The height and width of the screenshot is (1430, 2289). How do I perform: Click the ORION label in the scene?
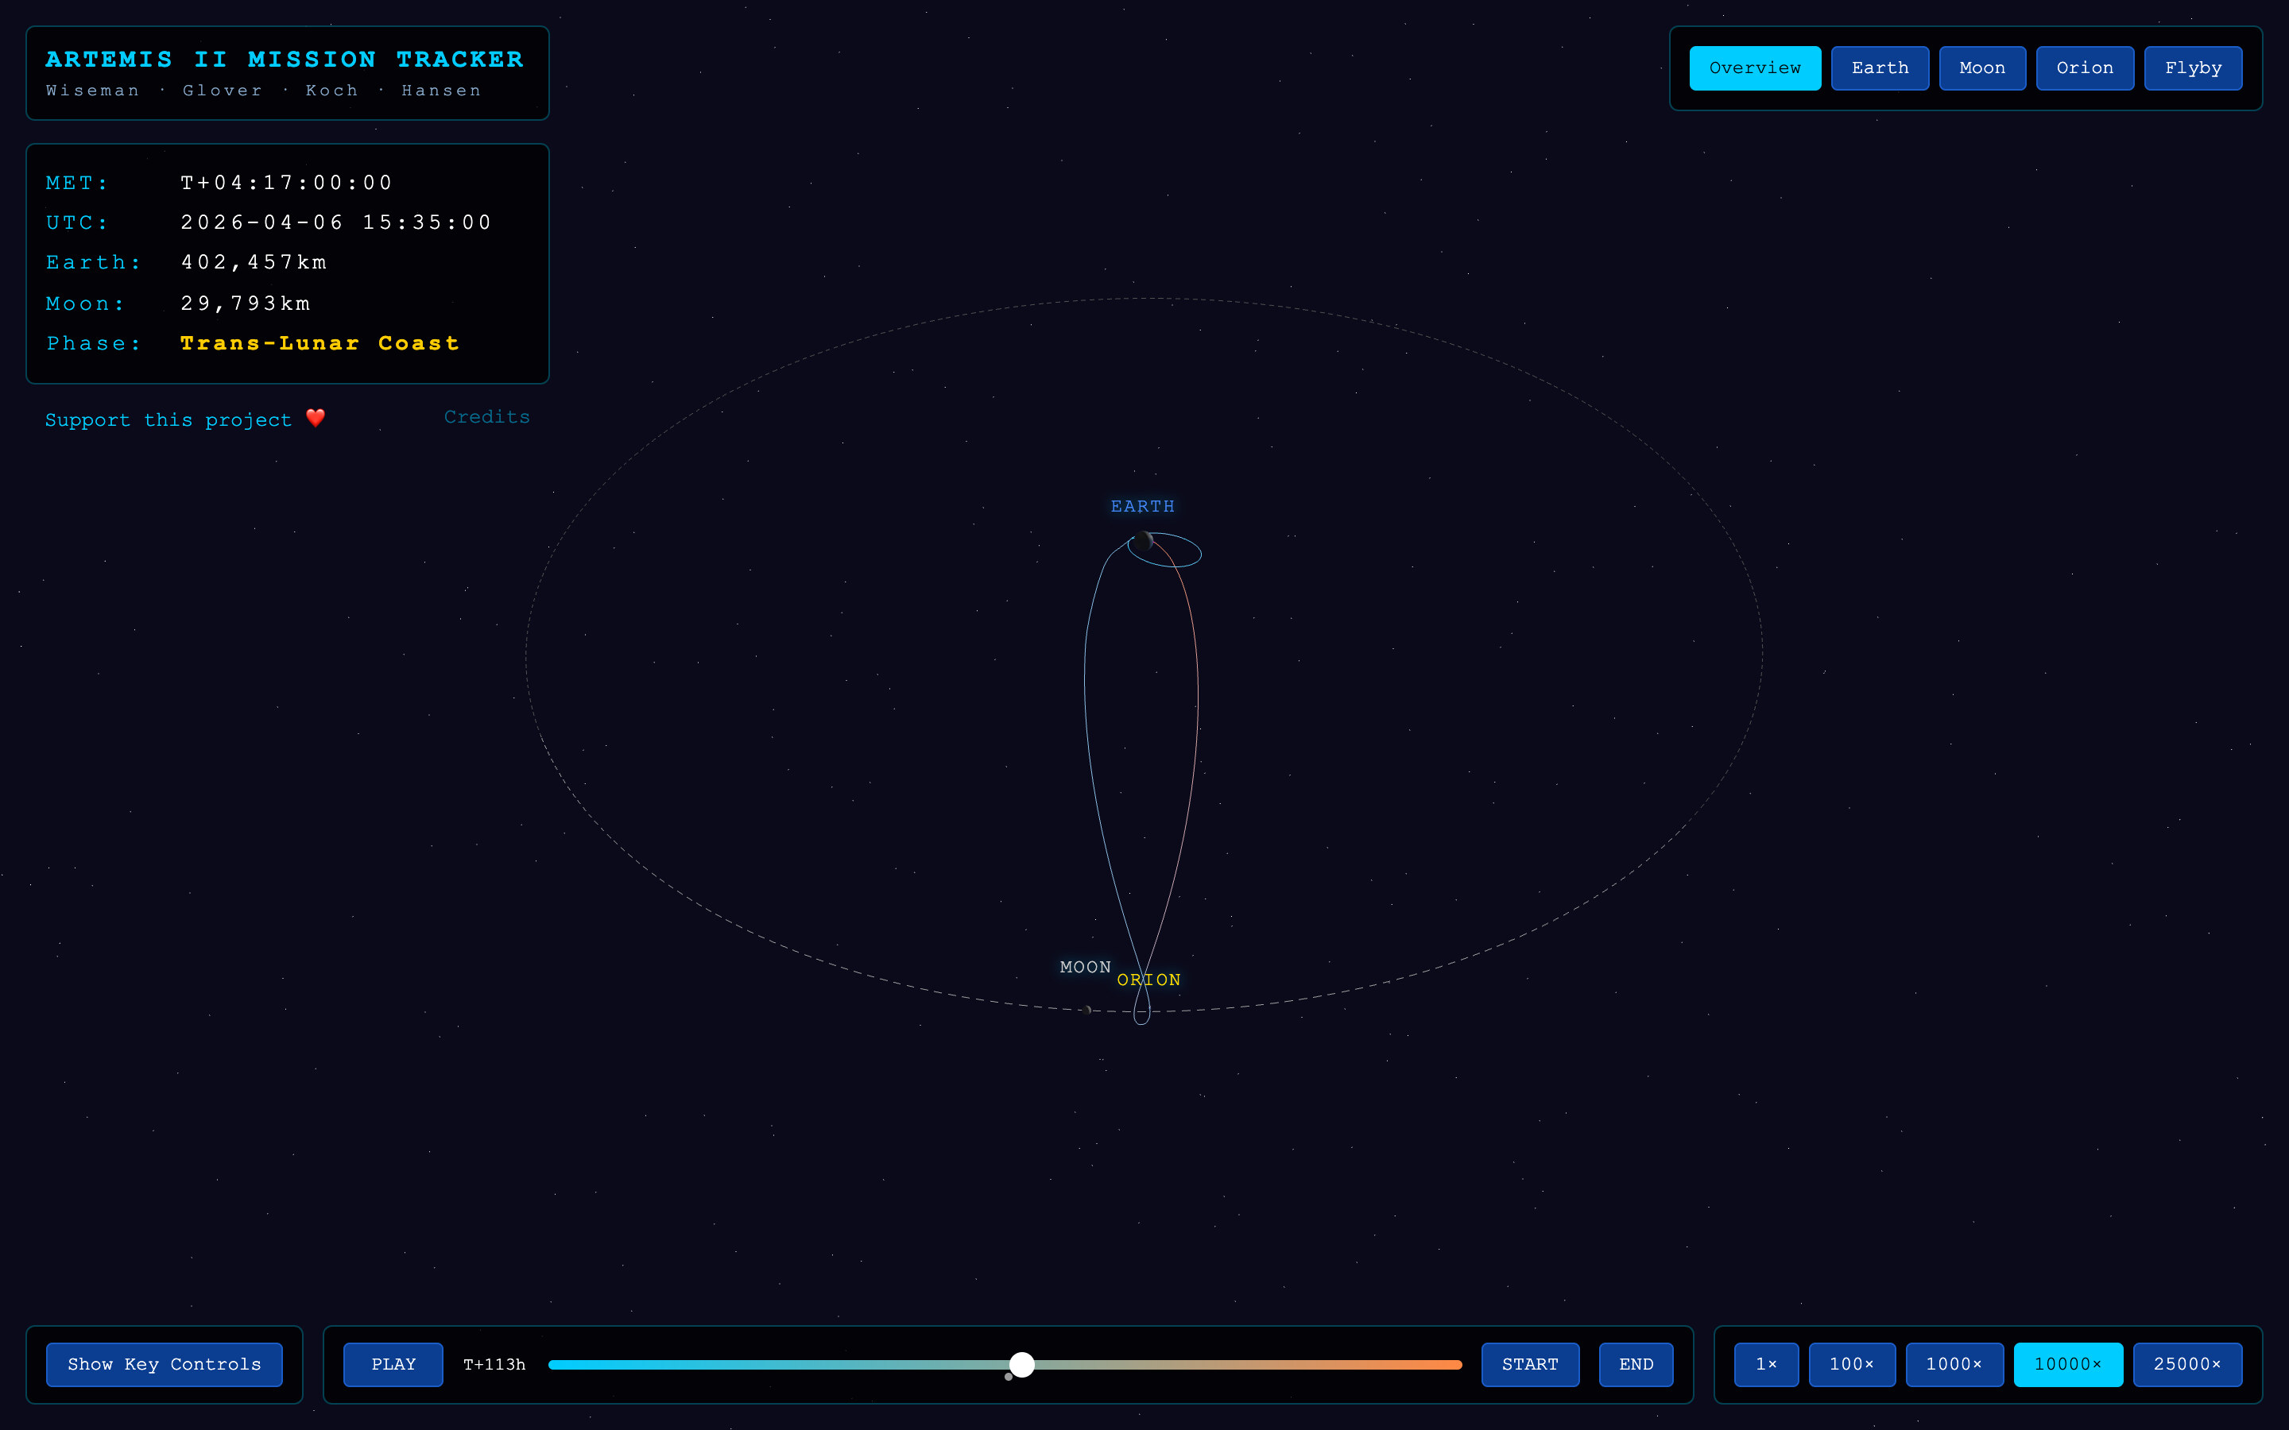1148,980
